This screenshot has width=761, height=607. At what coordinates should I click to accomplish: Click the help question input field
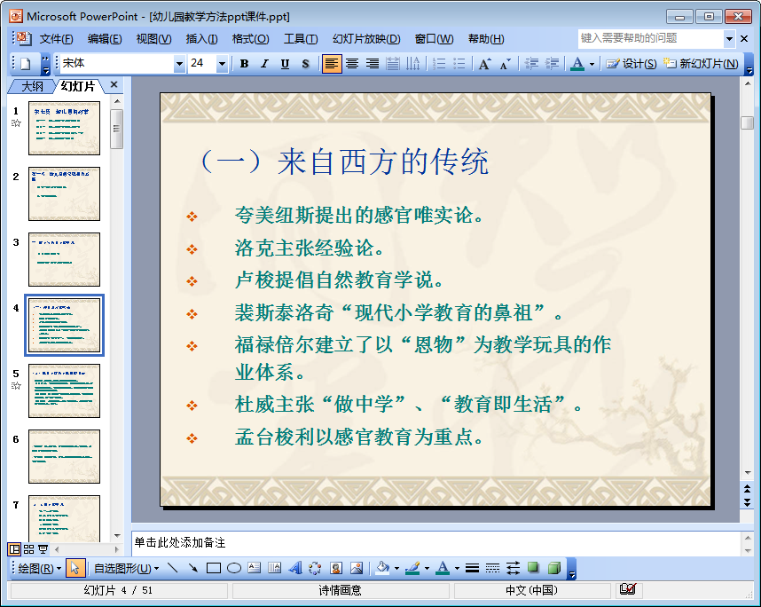pos(651,38)
